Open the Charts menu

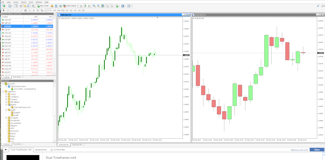[24, 2]
